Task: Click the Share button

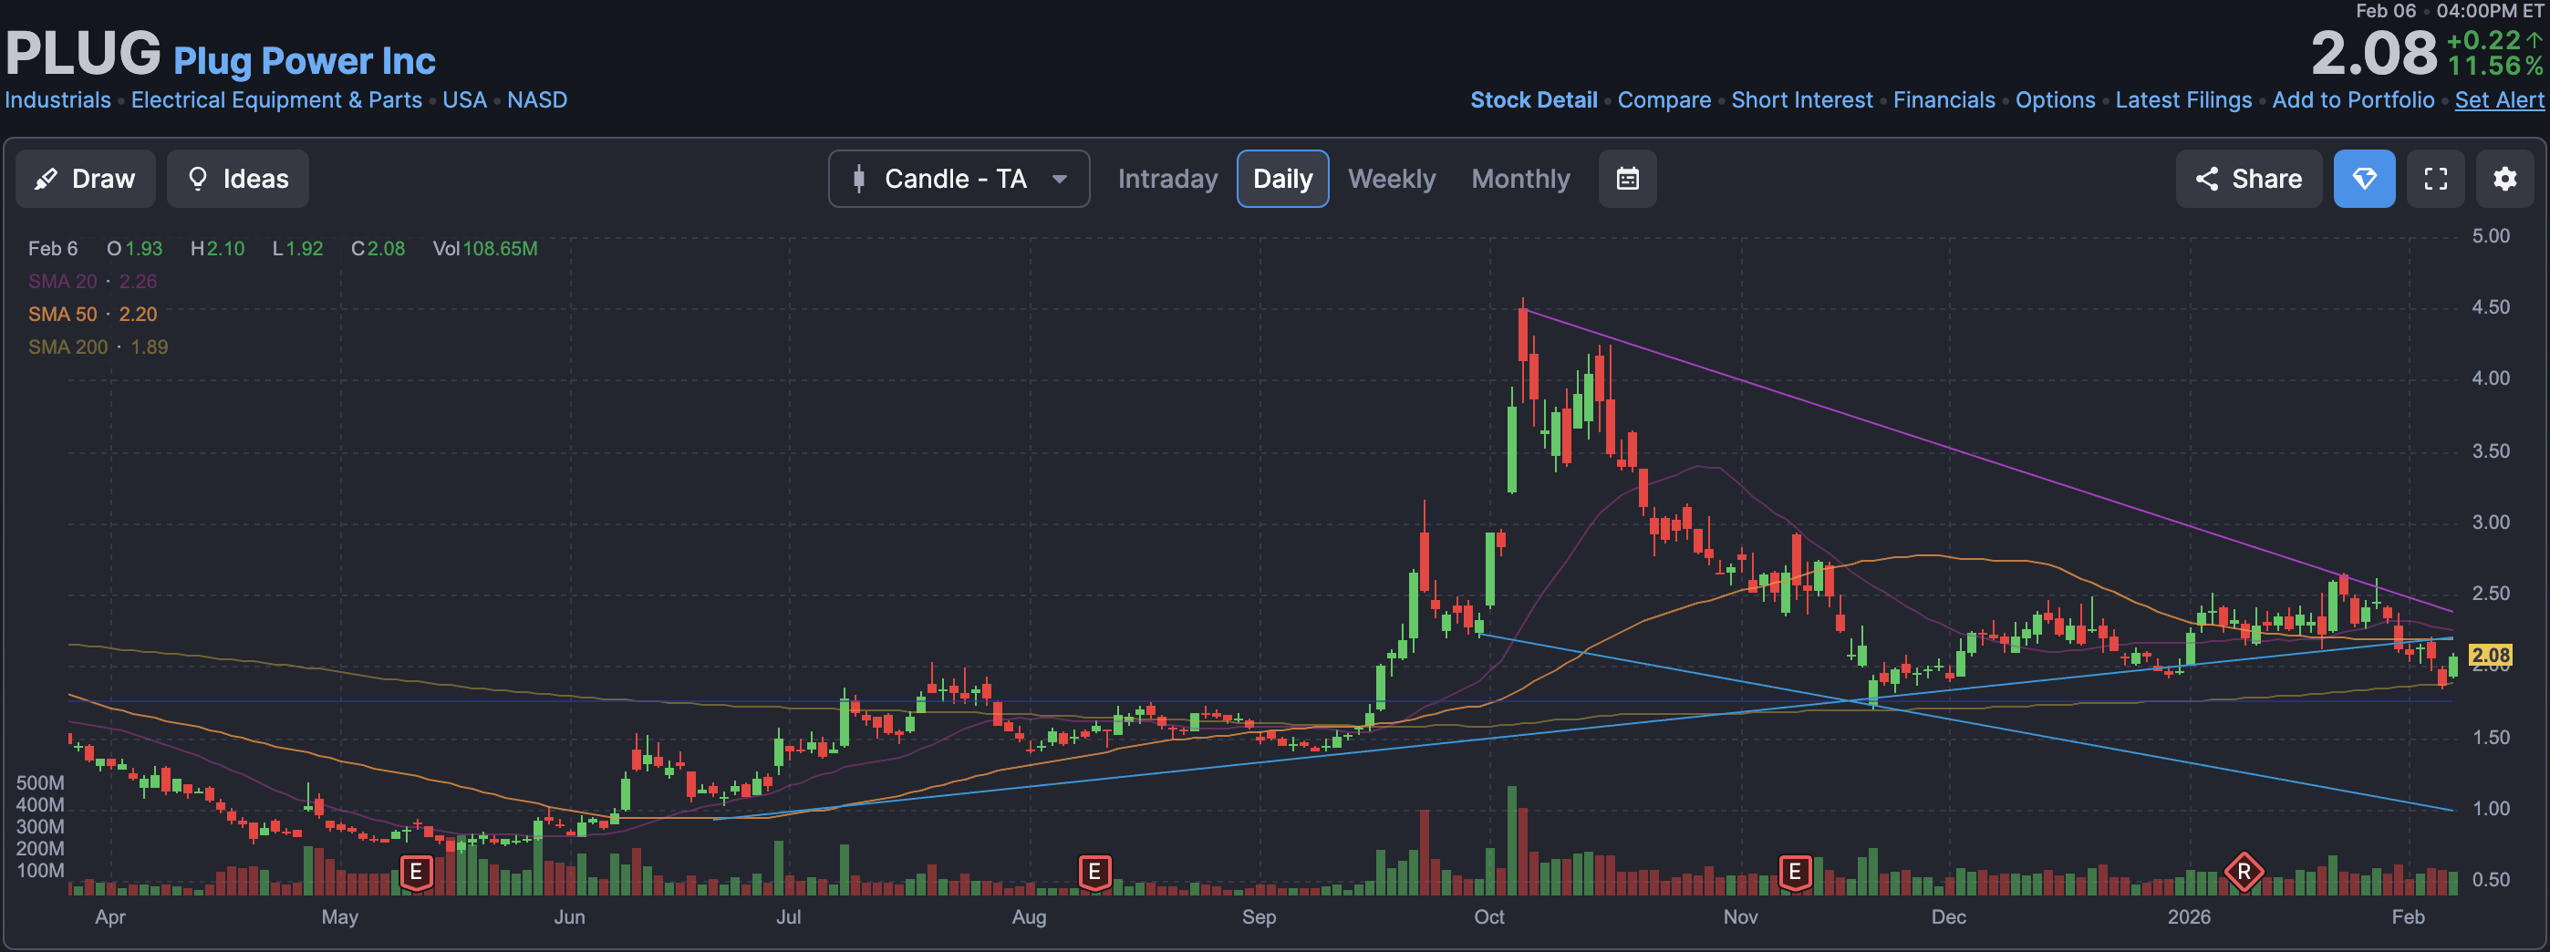Action: pos(2248,179)
